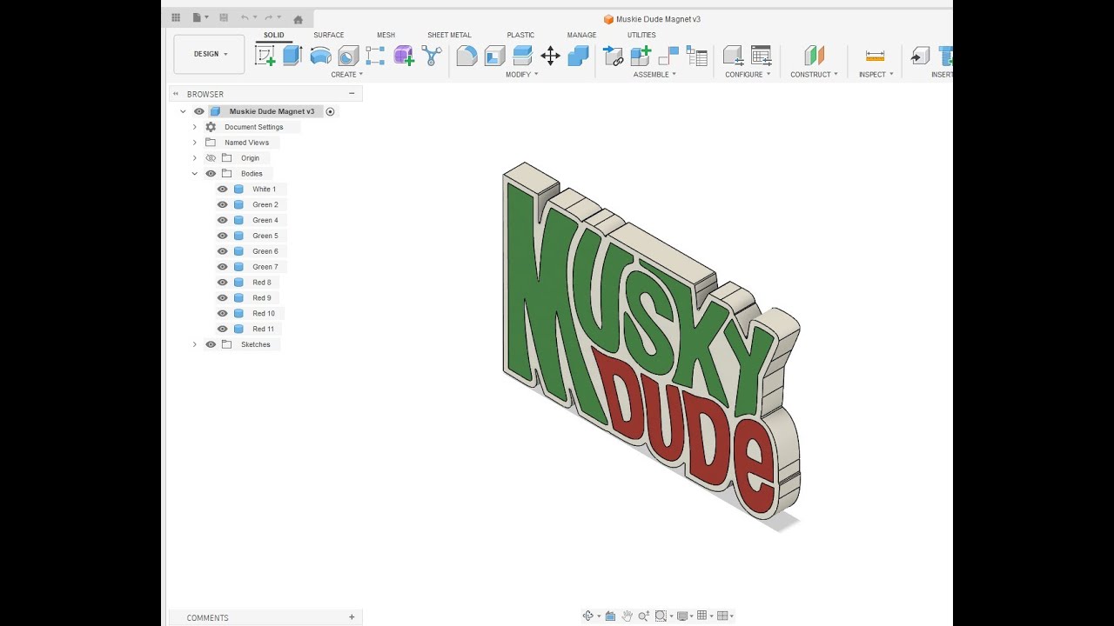Switch to the SHEET METAL tab
The width and height of the screenshot is (1114, 626).
tap(449, 35)
